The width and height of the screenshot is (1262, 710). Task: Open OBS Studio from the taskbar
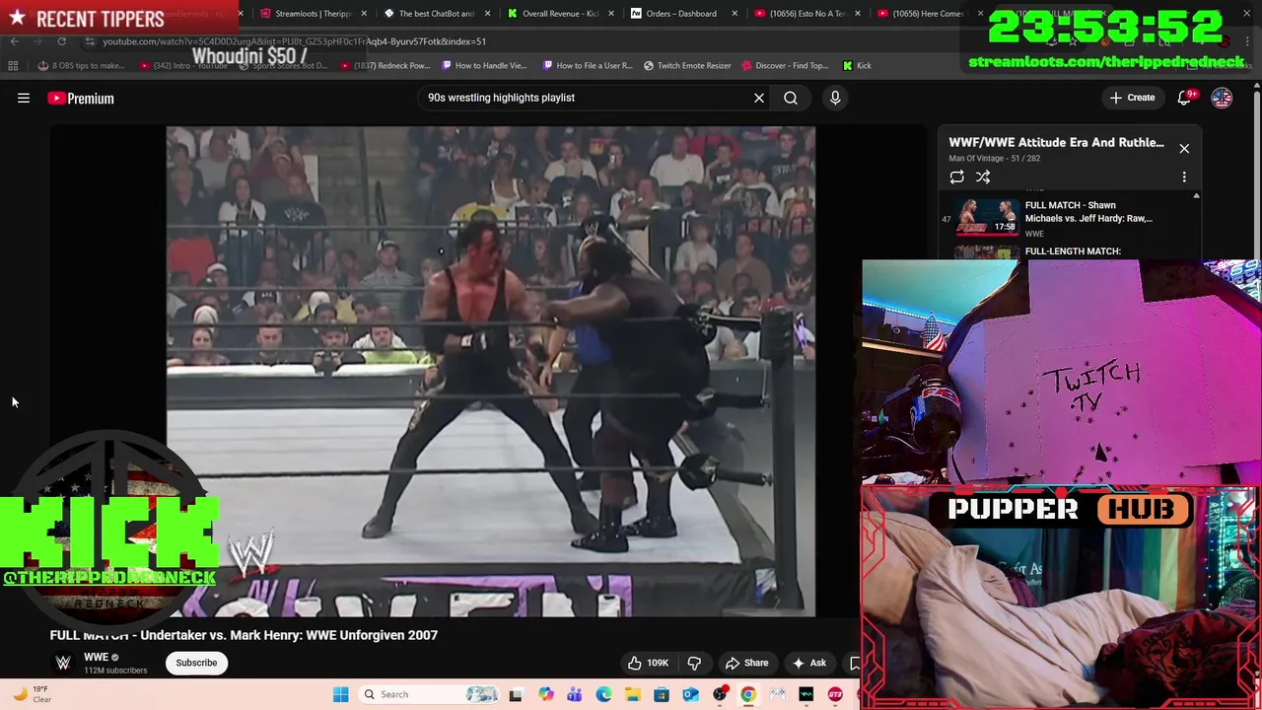720,694
